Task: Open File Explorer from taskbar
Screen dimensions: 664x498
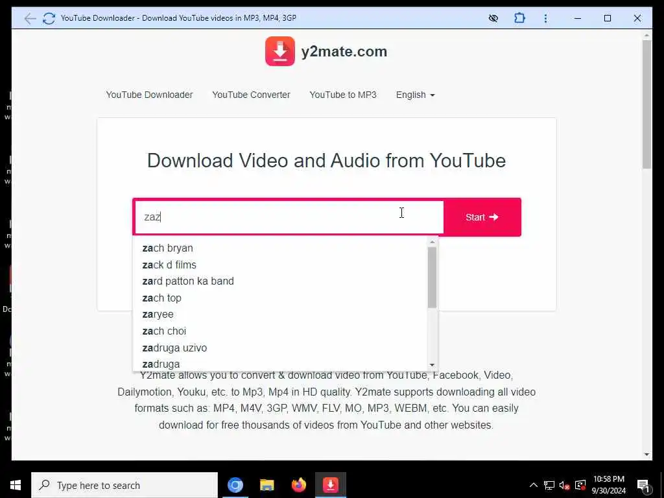Action: click(267, 485)
